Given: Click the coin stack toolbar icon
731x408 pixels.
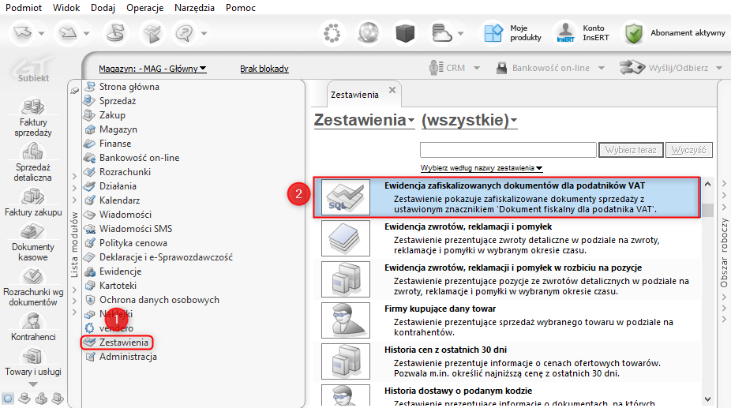Looking at the screenshot, I should (x=115, y=33).
